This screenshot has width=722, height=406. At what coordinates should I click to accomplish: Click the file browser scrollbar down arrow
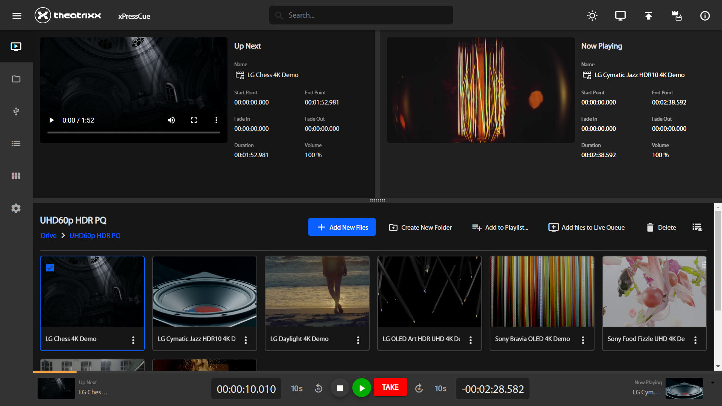pos(718,366)
